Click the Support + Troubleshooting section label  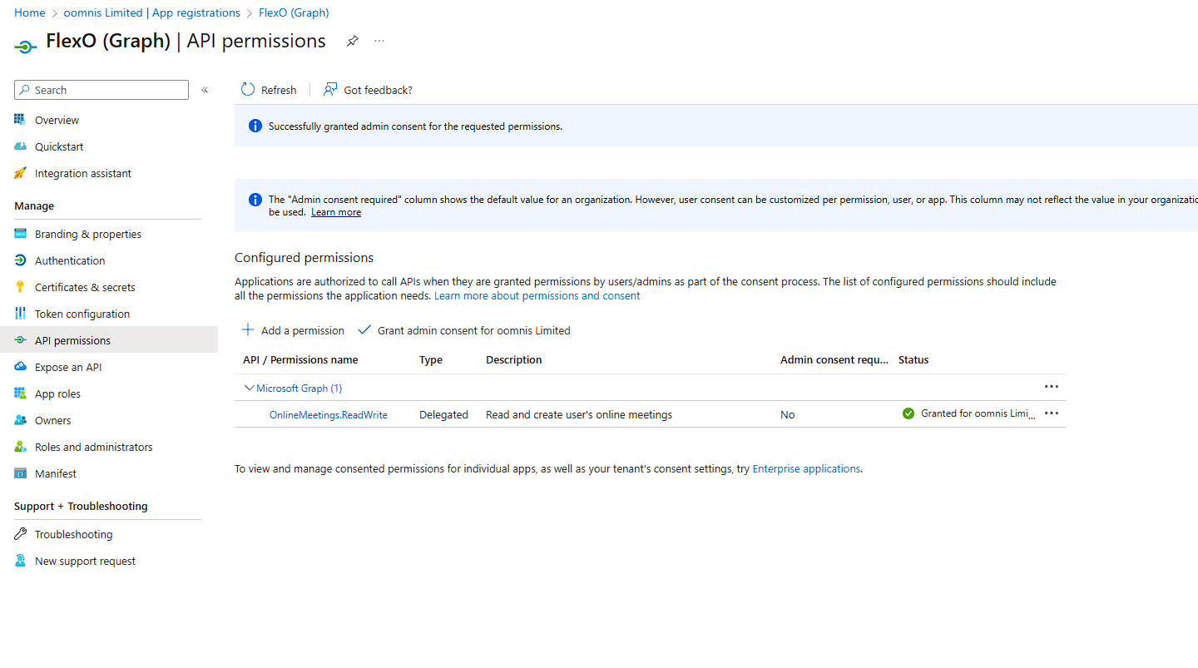[81, 506]
